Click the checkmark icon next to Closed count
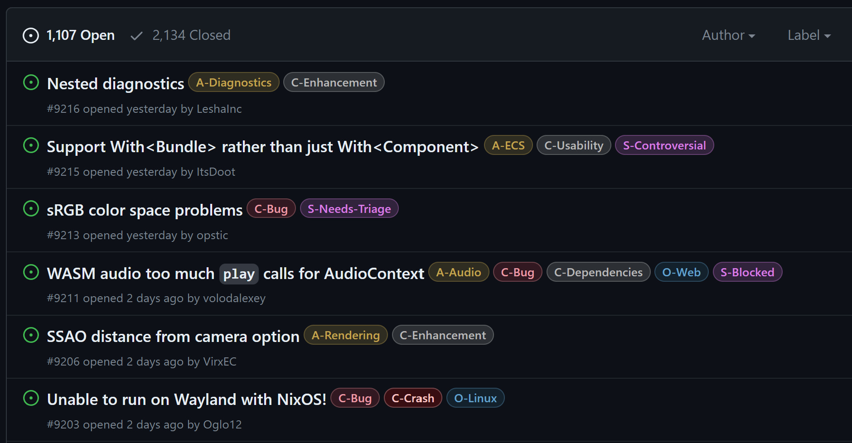 point(136,36)
